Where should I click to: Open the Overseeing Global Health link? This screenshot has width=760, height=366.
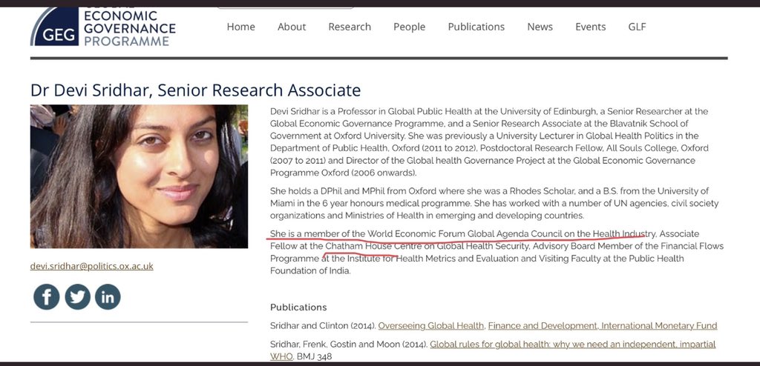431,326
